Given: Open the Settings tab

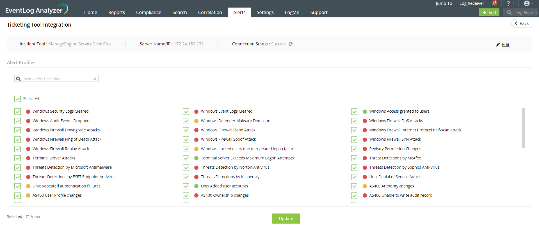Looking at the screenshot, I should (265, 12).
